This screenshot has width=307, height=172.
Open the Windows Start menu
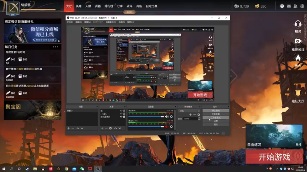pyautogui.click(x=4, y=169)
